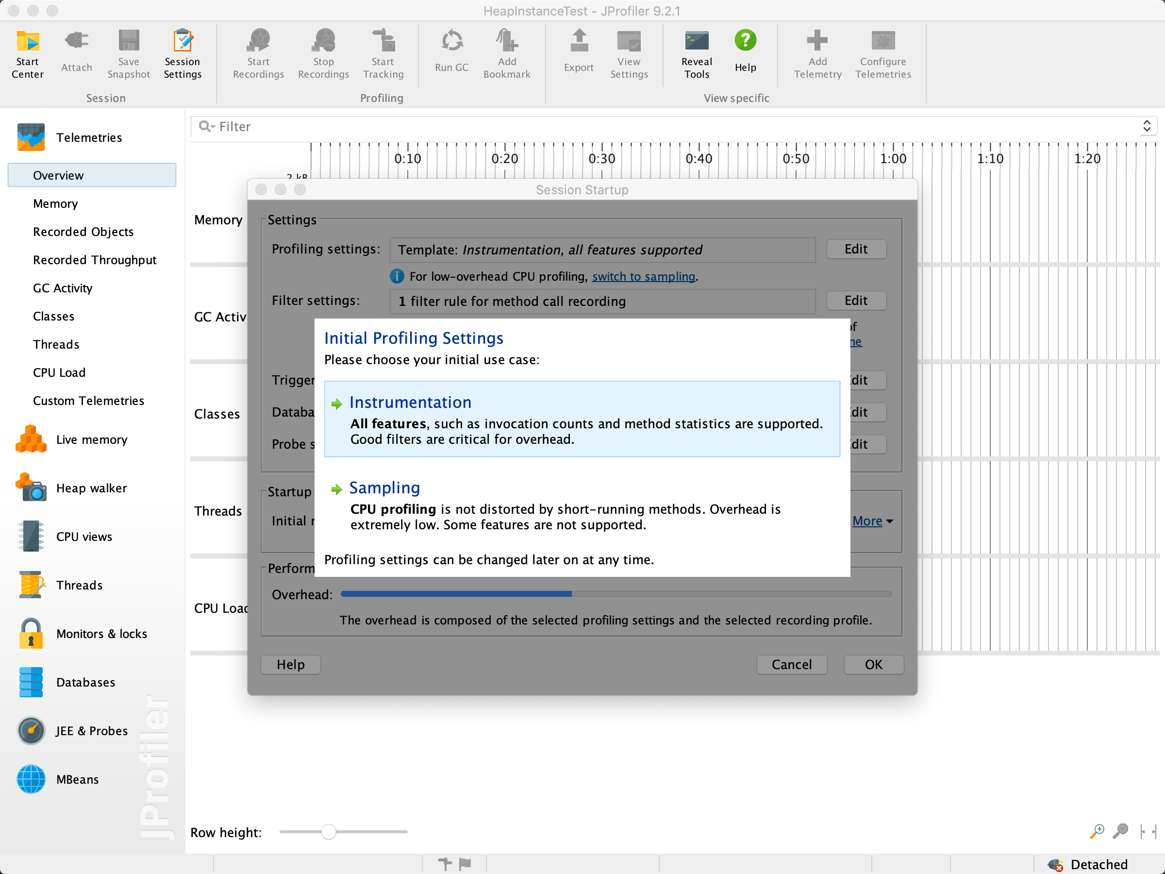Open the Databases section
Screen dimensions: 1165x874
67,682
